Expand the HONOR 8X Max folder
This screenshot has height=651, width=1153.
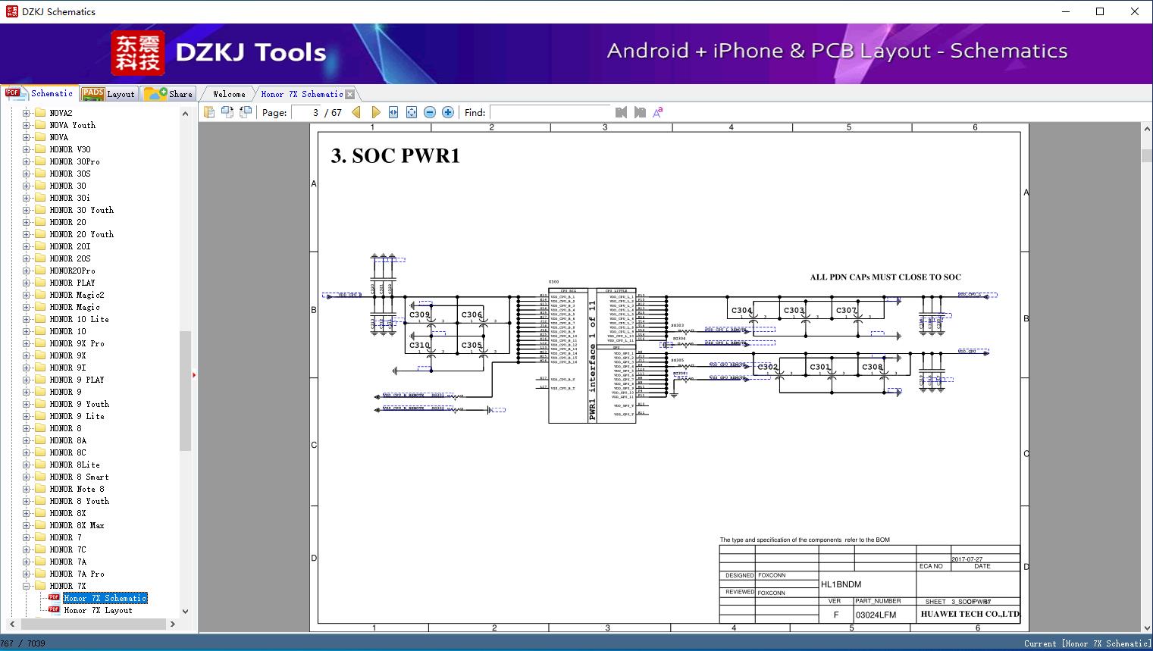click(x=27, y=525)
